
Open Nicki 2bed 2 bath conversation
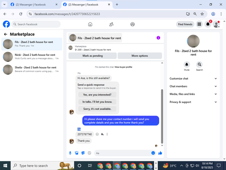tap(32, 57)
